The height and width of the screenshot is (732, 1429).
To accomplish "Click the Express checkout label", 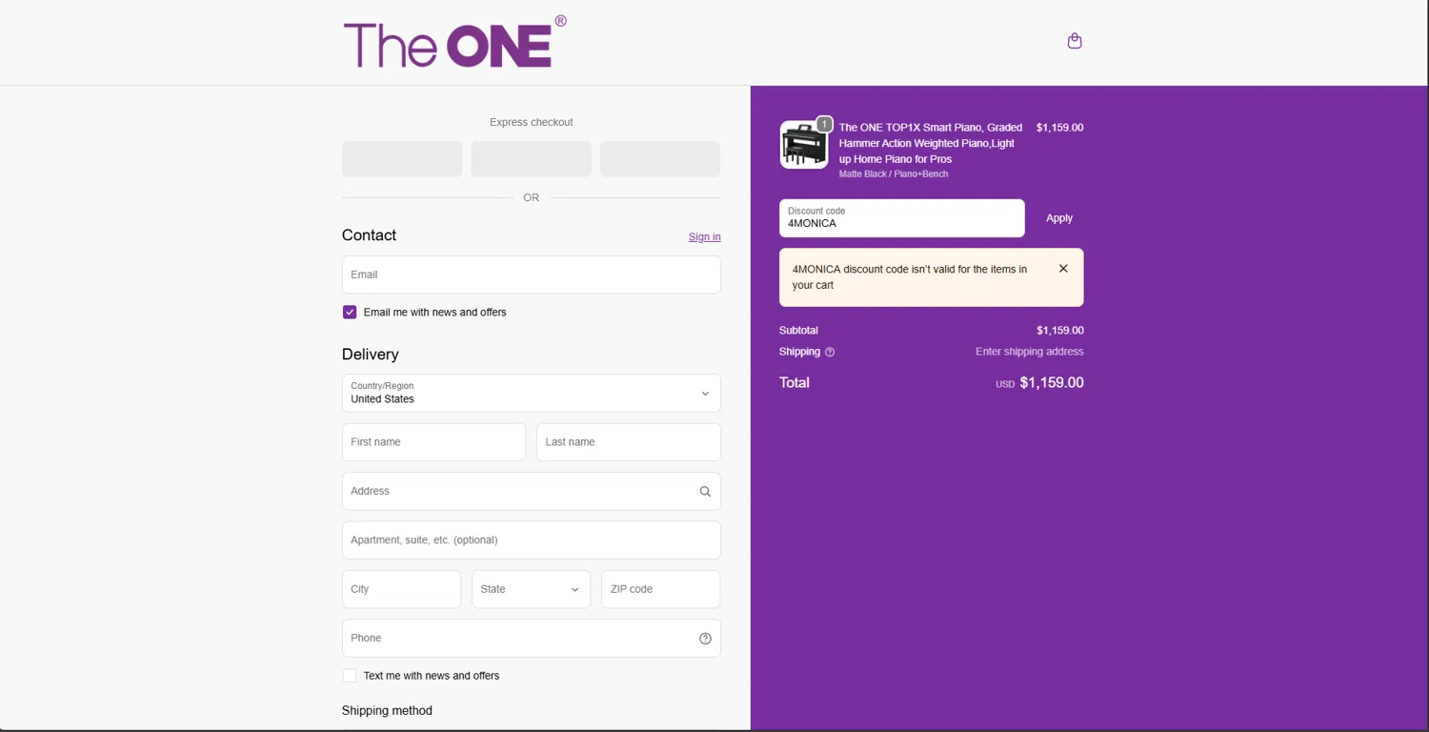I will click(532, 122).
